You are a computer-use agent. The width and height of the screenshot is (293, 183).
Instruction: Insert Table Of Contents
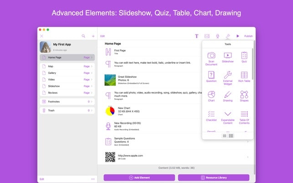click(x=244, y=117)
